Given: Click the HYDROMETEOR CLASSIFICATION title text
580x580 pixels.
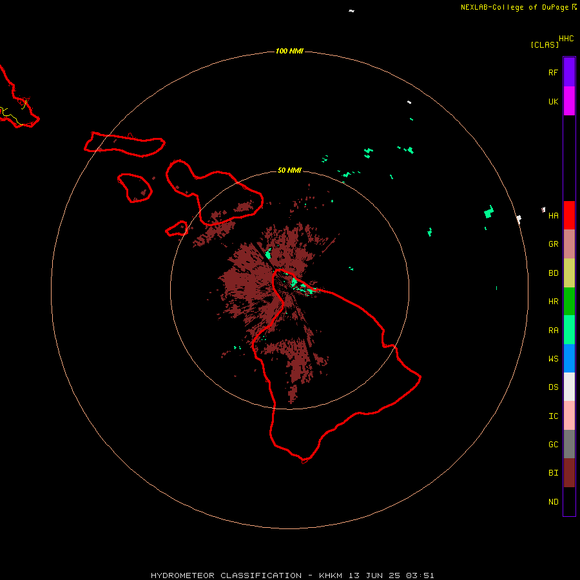Looking at the screenshot, I should 226,575.
